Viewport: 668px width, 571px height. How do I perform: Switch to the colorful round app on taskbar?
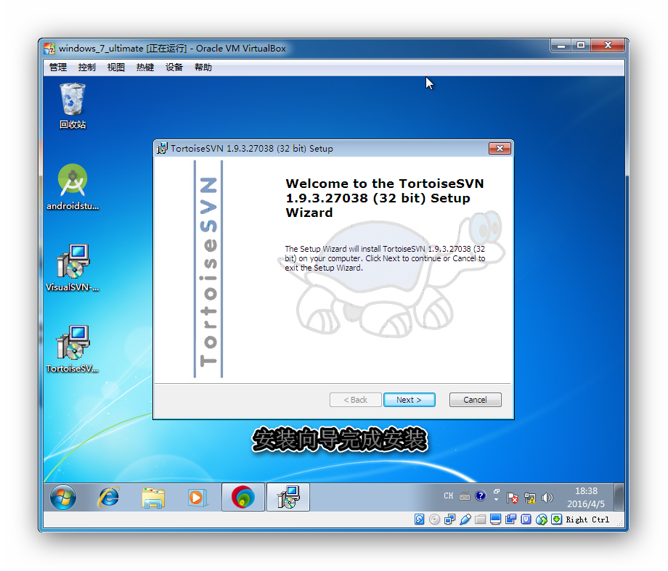[x=243, y=497]
